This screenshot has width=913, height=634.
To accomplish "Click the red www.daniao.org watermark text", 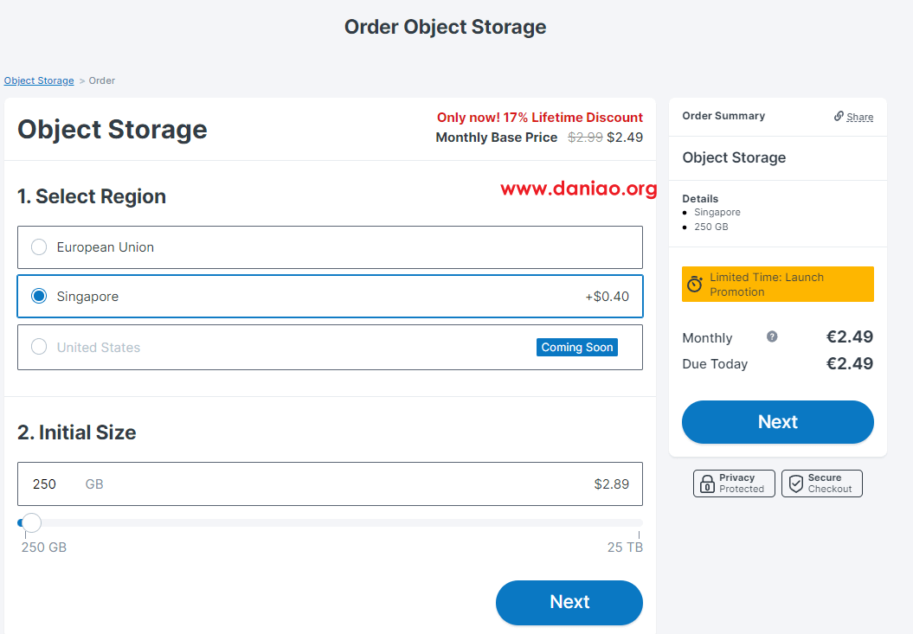I will tap(578, 189).
